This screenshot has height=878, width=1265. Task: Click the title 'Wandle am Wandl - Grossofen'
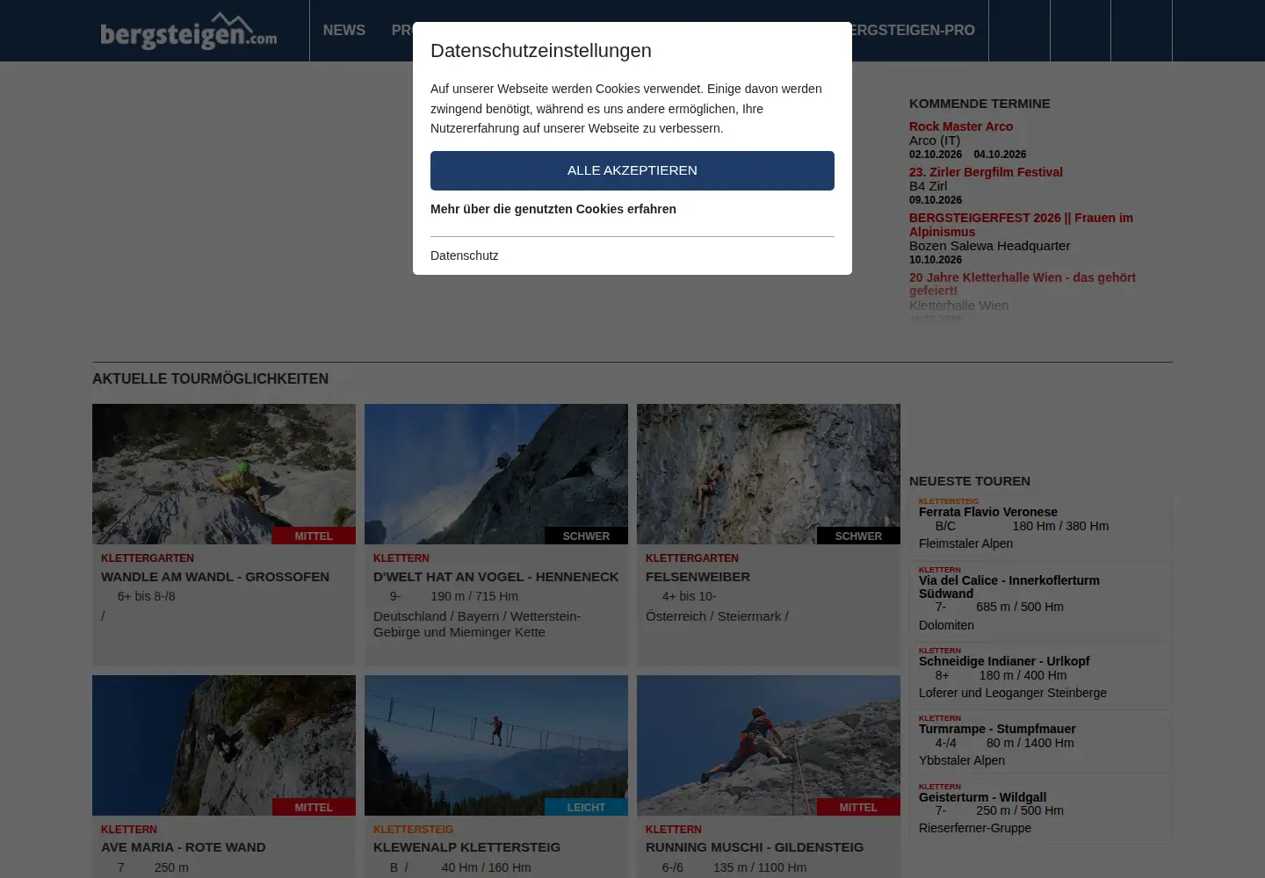pos(215,577)
